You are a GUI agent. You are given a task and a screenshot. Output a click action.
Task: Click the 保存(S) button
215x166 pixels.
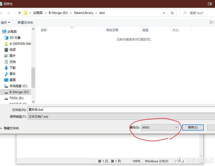[x=192, y=128]
